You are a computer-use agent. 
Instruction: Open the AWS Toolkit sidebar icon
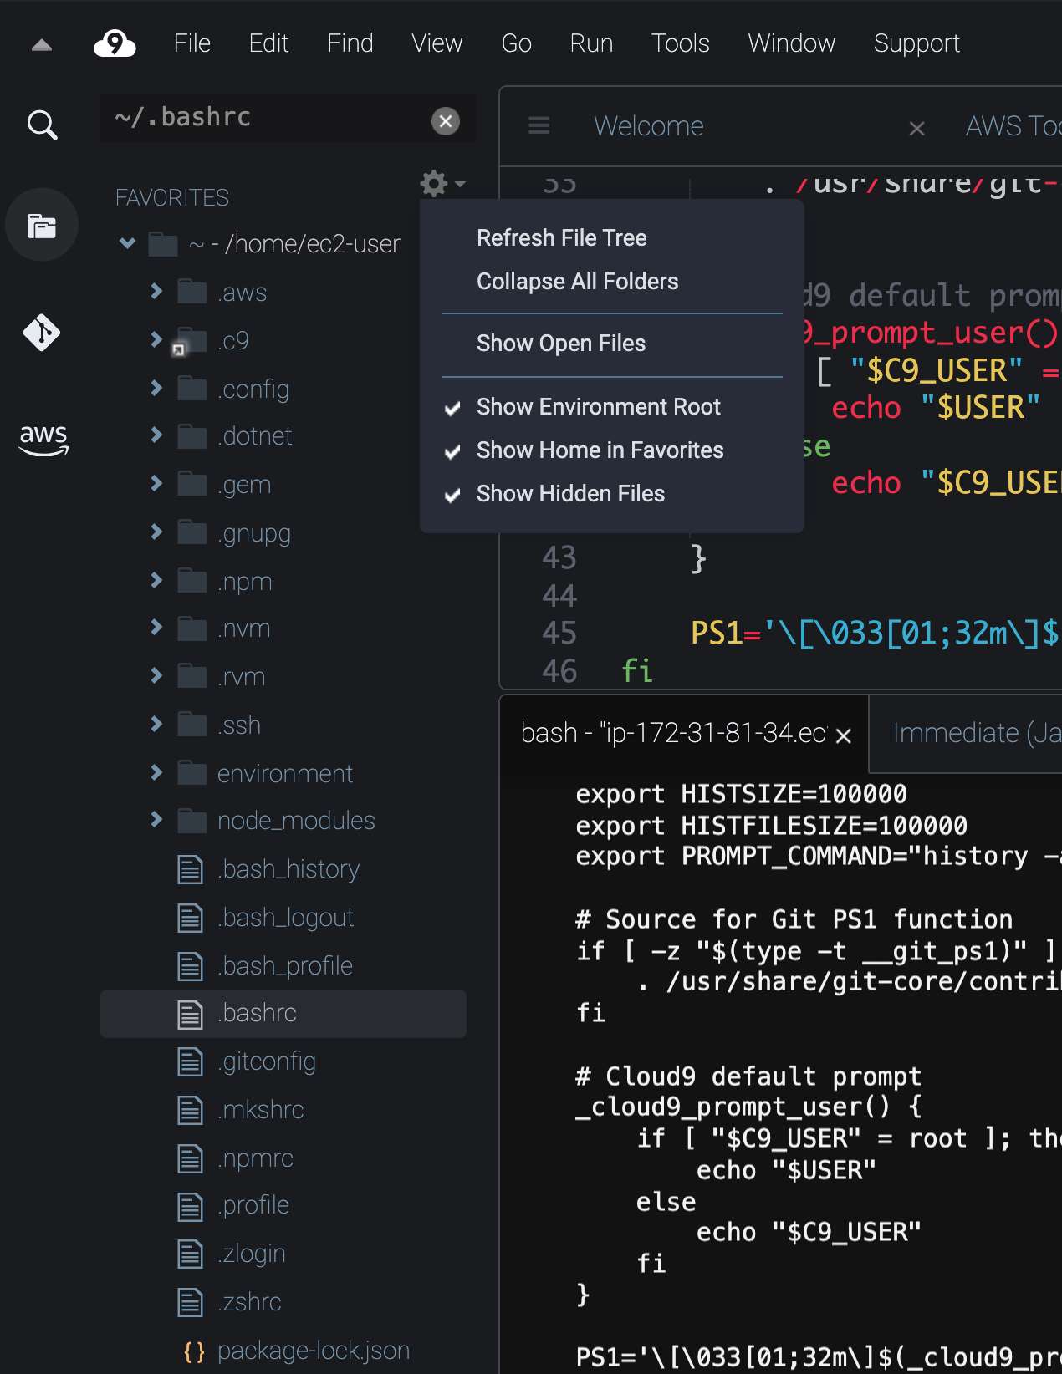tap(43, 439)
